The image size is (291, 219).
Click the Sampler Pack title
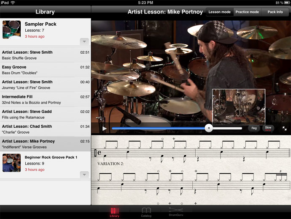[x=40, y=24]
